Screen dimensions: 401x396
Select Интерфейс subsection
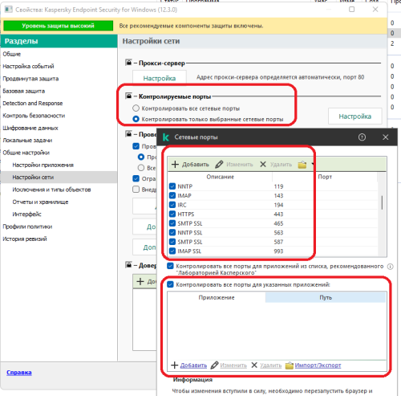(x=26, y=214)
